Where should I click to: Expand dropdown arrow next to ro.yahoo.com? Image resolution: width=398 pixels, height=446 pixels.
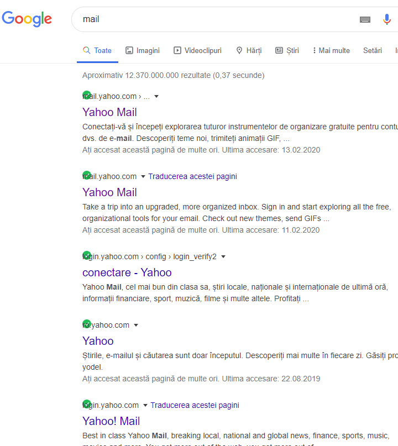point(136,326)
